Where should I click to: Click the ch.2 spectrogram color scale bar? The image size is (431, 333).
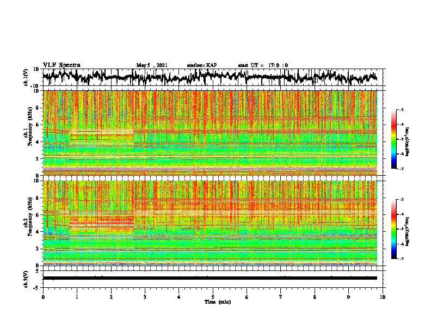click(393, 229)
